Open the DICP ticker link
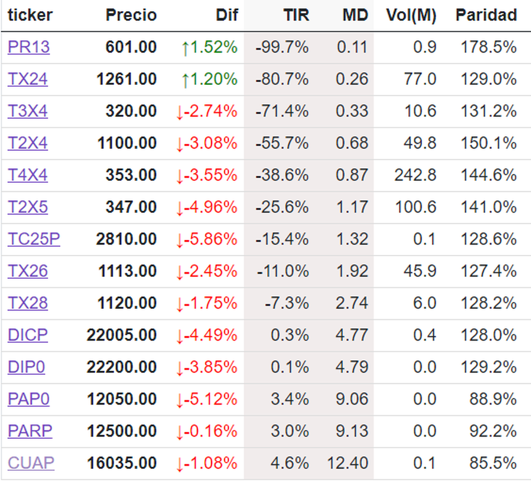531x481 pixels. [x=28, y=335]
